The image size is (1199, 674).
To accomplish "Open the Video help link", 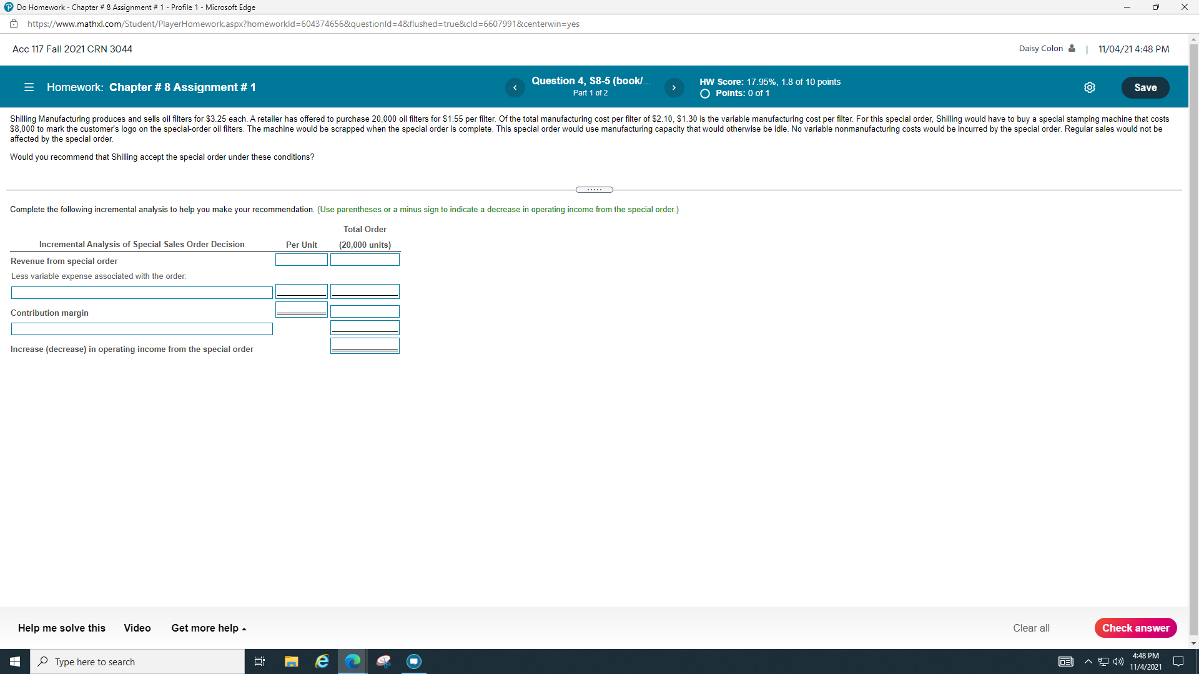I will [137, 628].
